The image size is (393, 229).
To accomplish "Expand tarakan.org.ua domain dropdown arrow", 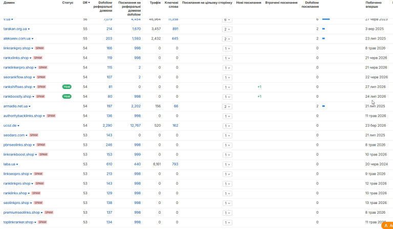I will coord(29,29).
